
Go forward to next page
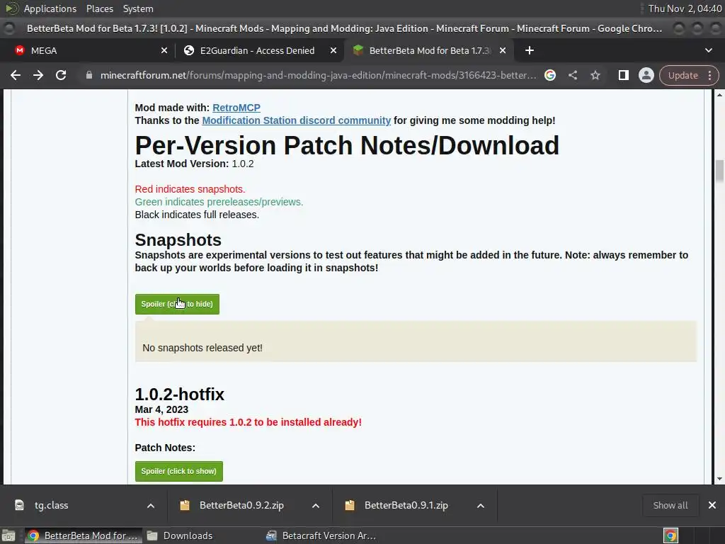point(38,75)
